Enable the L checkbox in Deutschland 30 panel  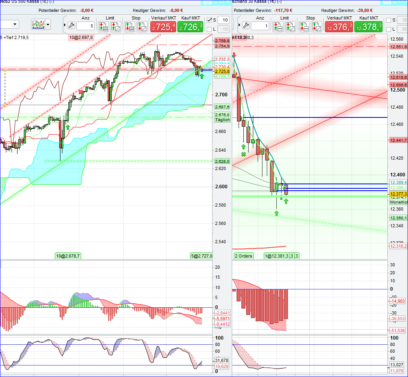pyautogui.click(x=389, y=29)
